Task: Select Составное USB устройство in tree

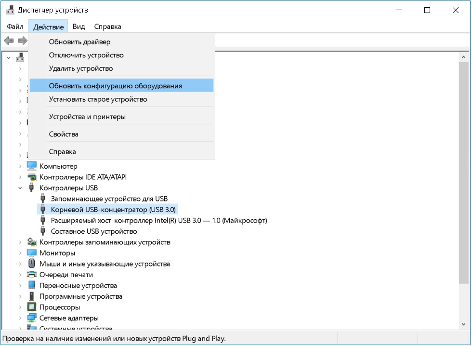Action: coord(94,231)
